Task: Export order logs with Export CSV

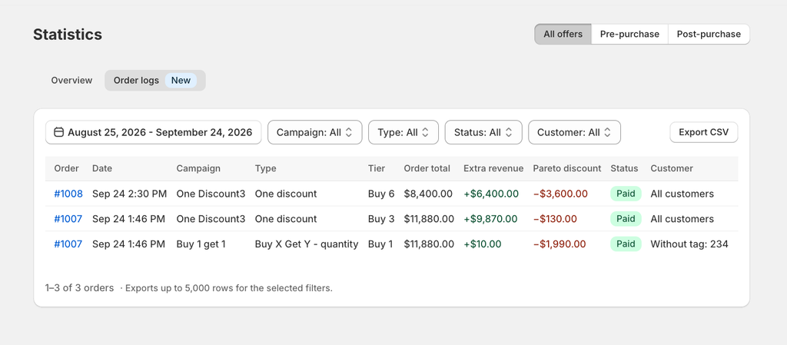Action: pyautogui.click(x=704, y=132)
